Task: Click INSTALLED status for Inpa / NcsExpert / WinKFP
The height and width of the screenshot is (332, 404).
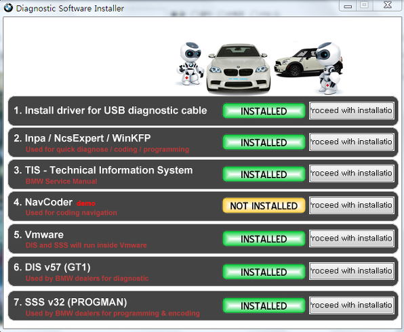Action: (264, 142)
